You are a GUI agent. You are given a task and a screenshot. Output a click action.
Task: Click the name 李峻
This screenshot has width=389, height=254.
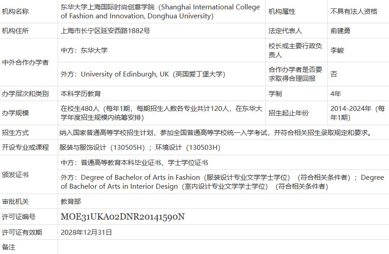337,51
